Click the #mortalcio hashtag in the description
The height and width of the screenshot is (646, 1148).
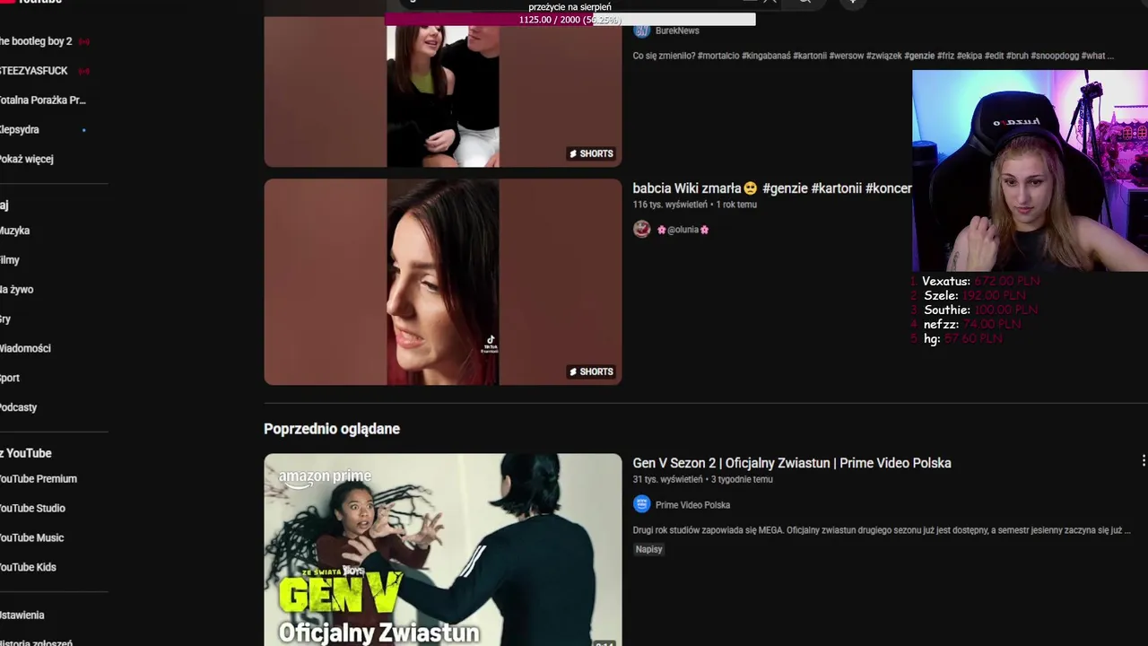(x=717, y=56)
